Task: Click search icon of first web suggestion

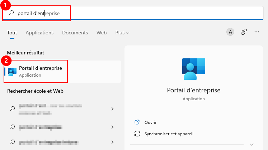Action: [x=12, y=108]
